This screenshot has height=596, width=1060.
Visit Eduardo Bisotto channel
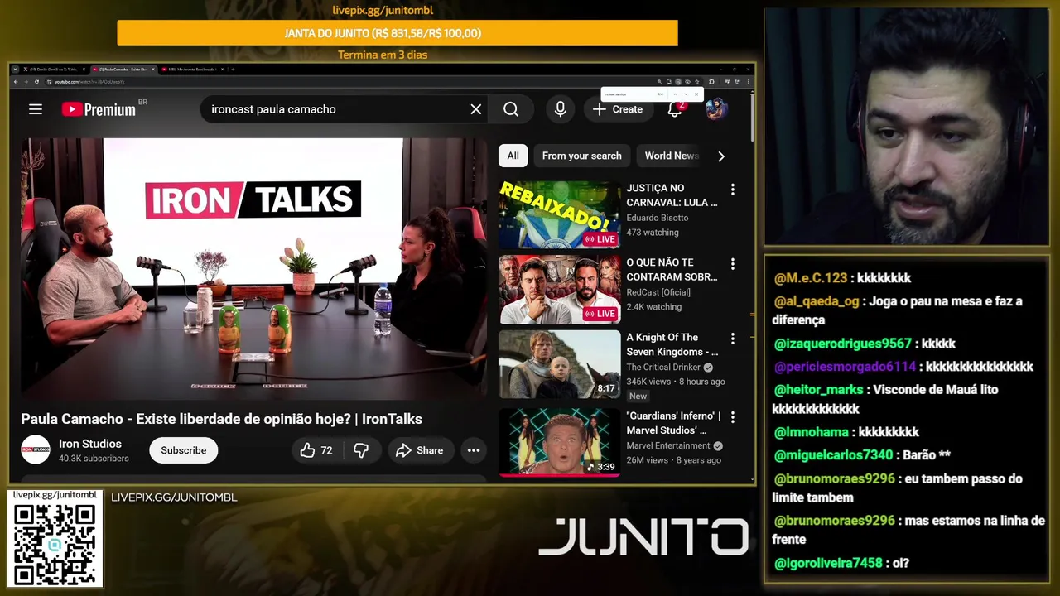click(x=658, y=218)
